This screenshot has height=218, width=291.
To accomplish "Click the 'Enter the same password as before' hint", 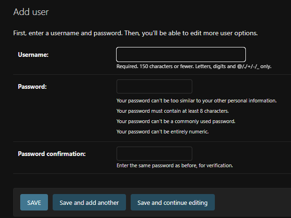I will (174, 165).
